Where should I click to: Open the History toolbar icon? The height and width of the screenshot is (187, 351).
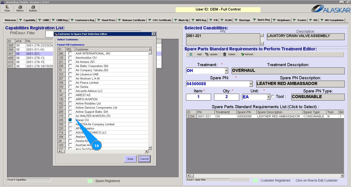coord(20,9)
